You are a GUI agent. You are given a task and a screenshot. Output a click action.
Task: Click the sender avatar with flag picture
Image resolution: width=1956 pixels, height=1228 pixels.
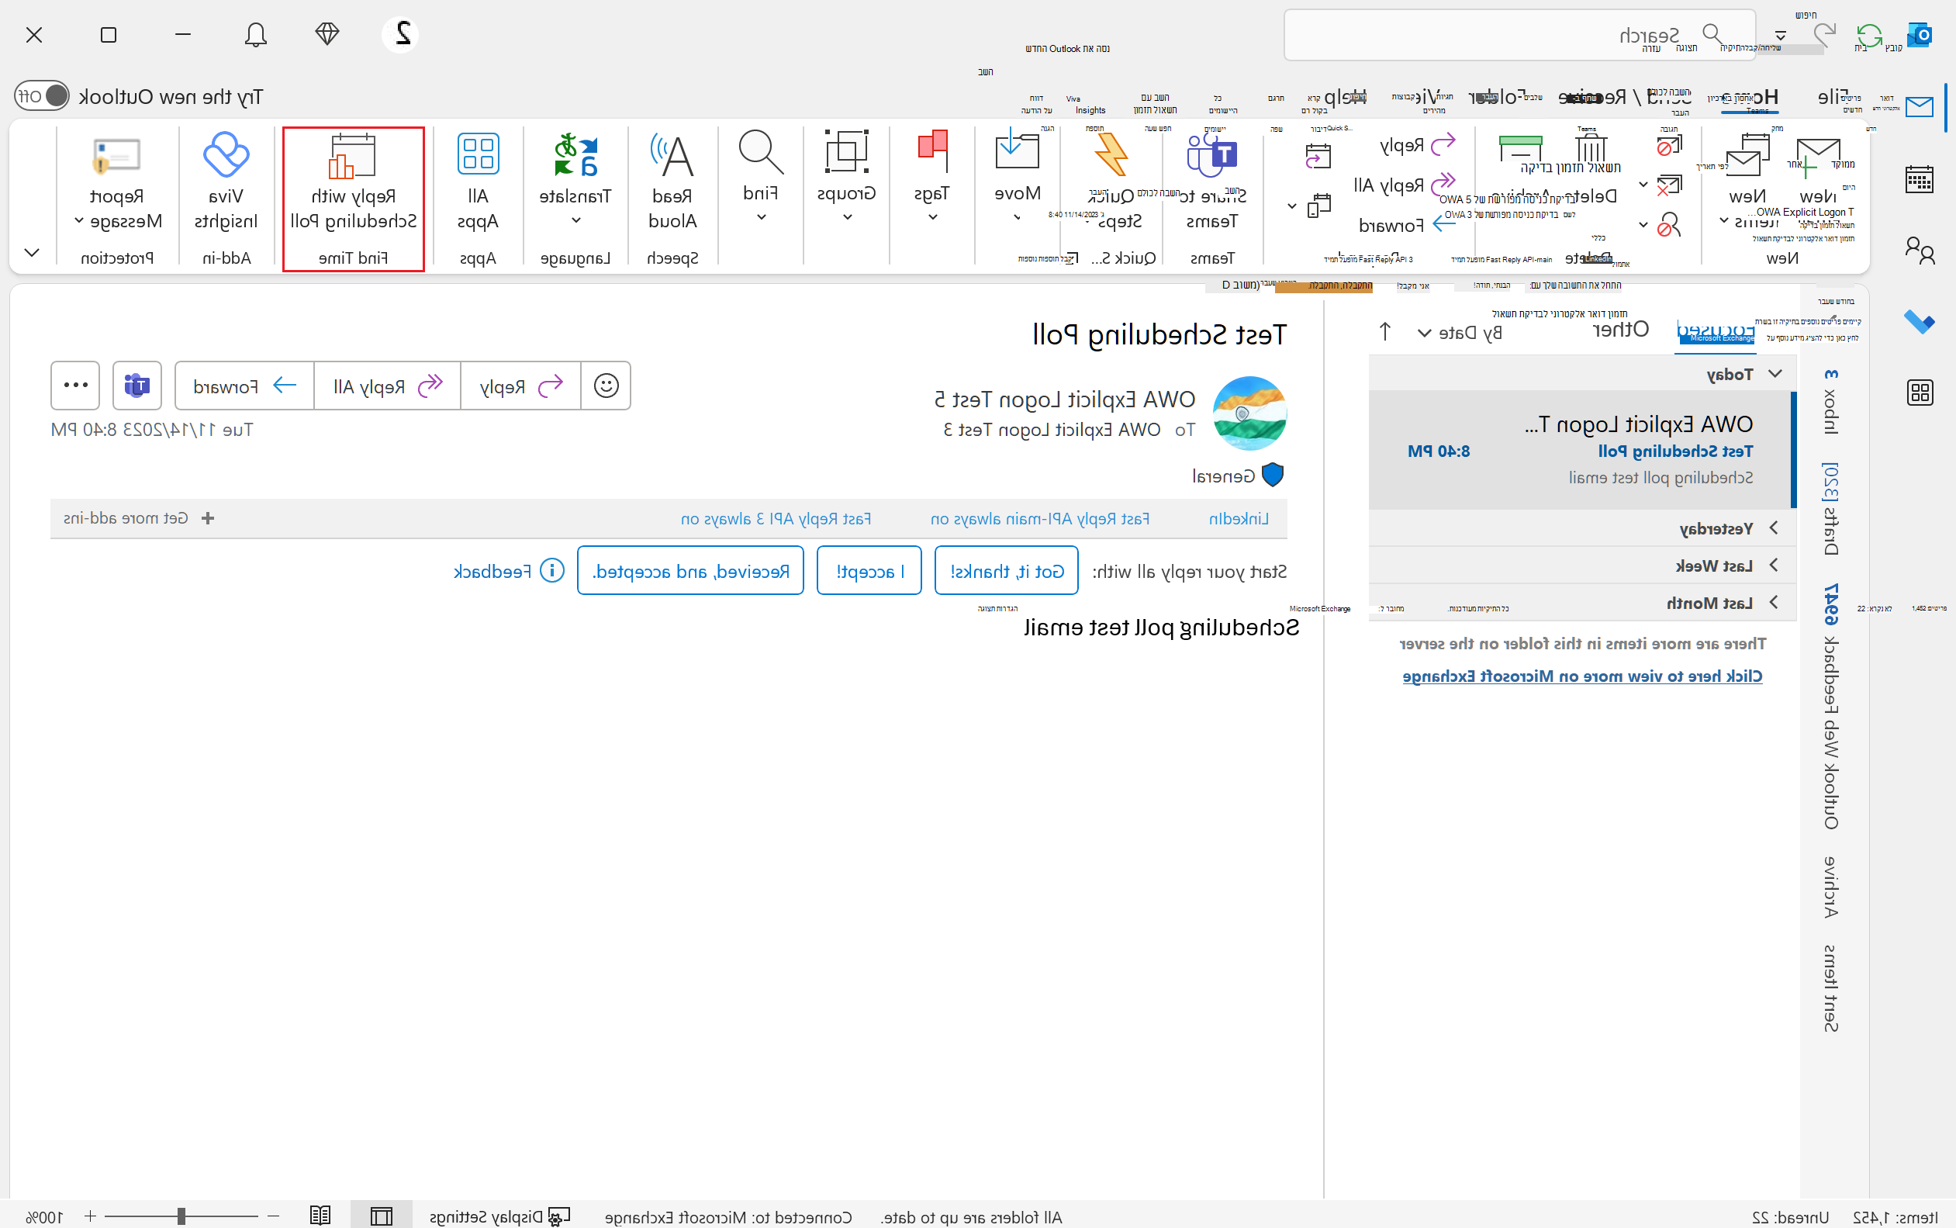[x=1249, y=413]
